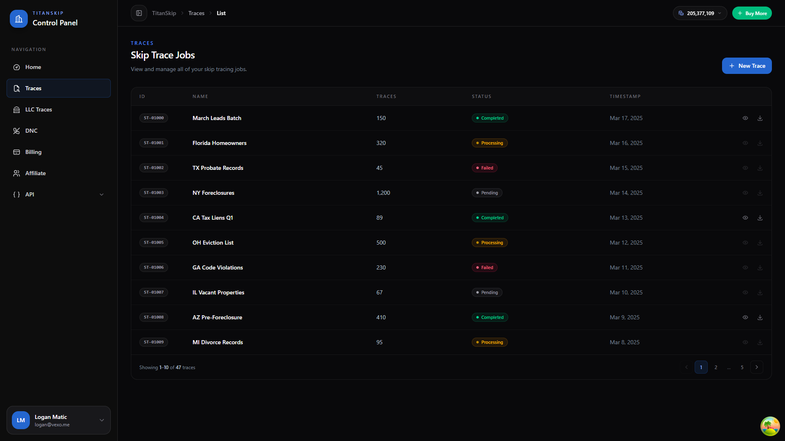The width and height of the screenshot is (785, 441).
Task: Download the NY Foreclosures results
Action: 760,193
